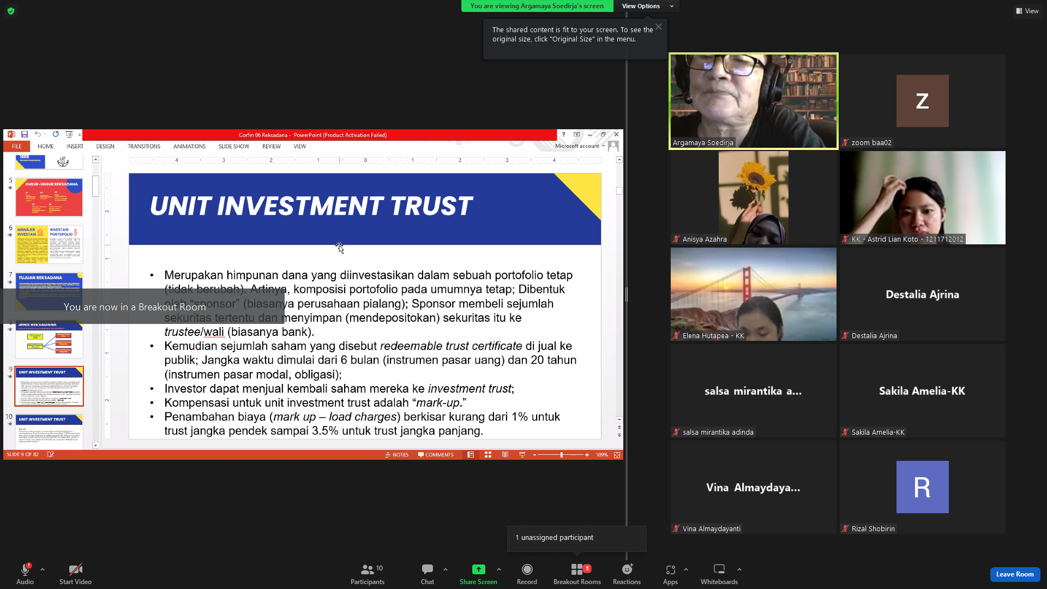The height and width of the screenshot is (589, 1047).
Task: Click the green encryption shield icon
Action: point(11,11)
